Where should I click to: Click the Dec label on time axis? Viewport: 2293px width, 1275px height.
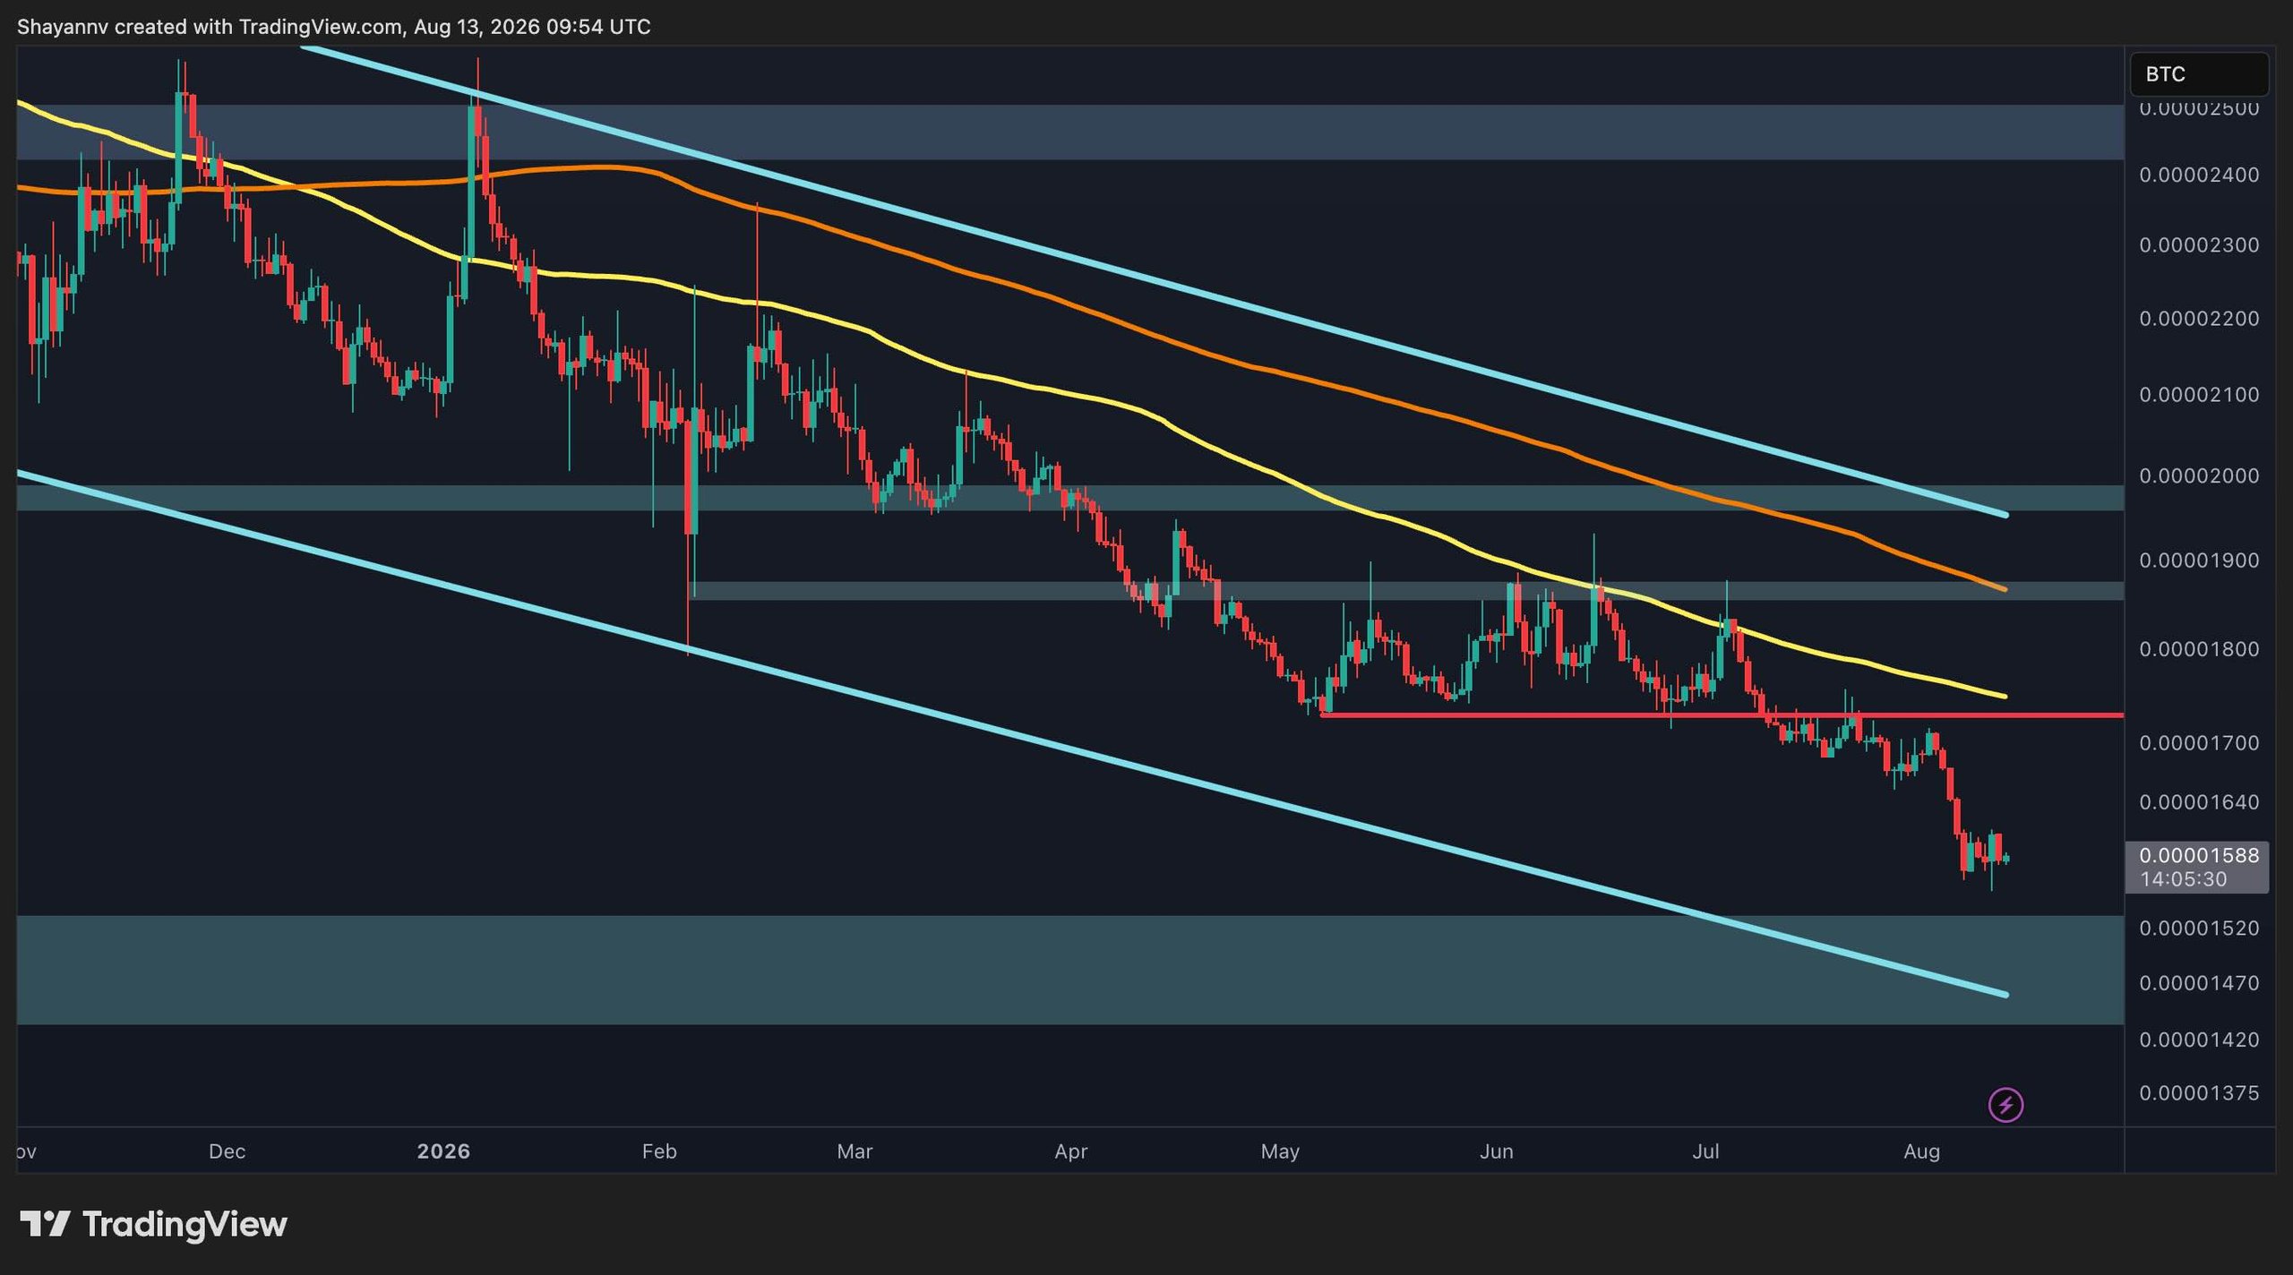point(227,1151)
